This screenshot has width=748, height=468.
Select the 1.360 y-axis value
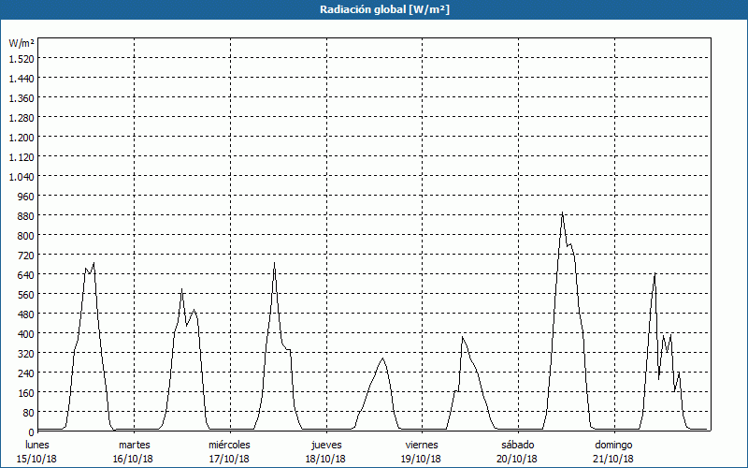click(x=22, y=98)
